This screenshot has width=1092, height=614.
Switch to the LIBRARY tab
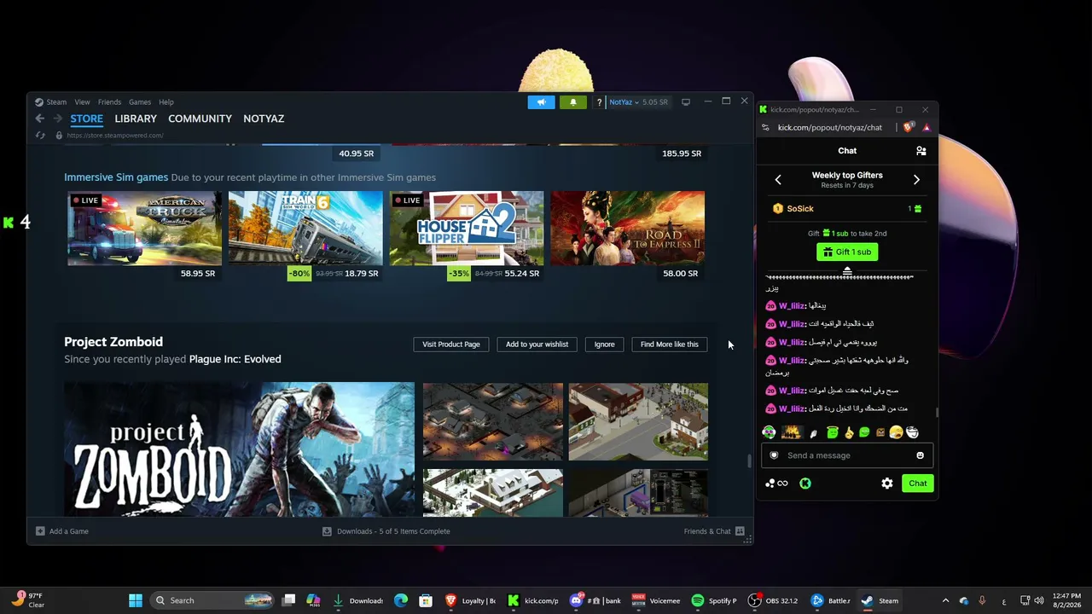coord(136,119)
